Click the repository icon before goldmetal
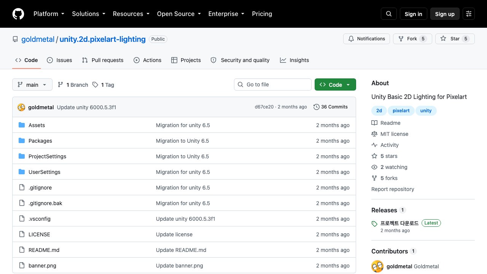 coord(15,39)
